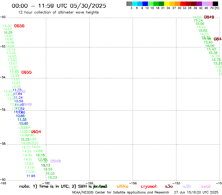Viewport: 222px width, 195px height.
Task: Click the black swatch at legend end
Action: [215, 4]
